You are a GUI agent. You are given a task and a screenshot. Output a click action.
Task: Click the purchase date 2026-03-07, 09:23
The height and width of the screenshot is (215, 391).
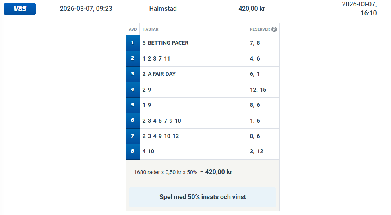tap(86, 8)
